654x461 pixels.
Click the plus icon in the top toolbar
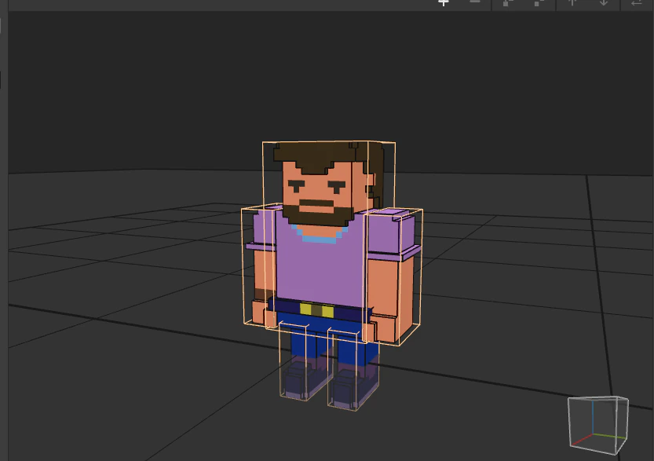[x=443, y=3]
